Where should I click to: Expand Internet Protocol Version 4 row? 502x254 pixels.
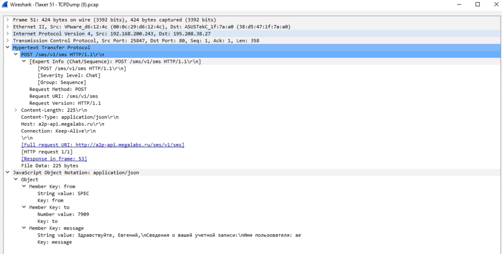pyautogui.click(x=8, y=34)
